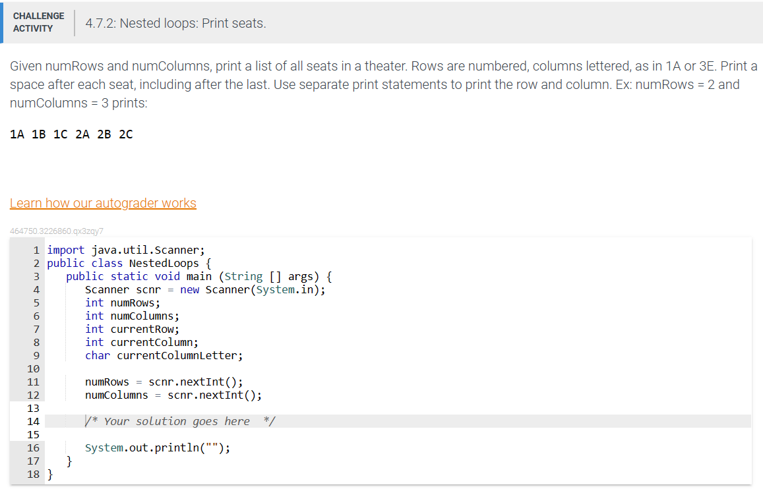
Task: Select the import java.util.Scanner statement
Action: pyautogui.click(x=125, y=250)
